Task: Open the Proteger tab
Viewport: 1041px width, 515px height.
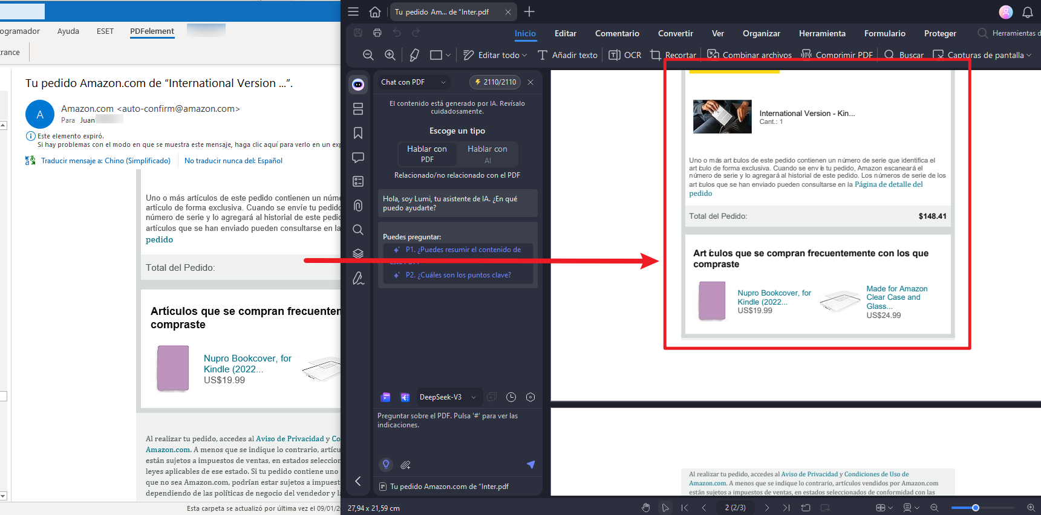Action: pos(940,33)
